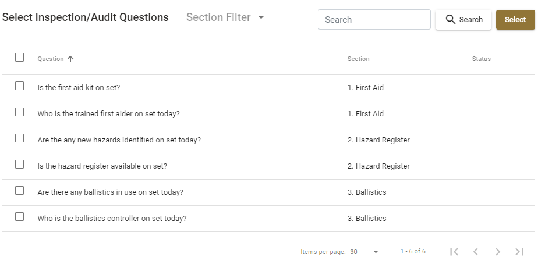The image size is (545, 268).
Task: Click the Search button with magnifier icon
Action: tap(463, 19)
